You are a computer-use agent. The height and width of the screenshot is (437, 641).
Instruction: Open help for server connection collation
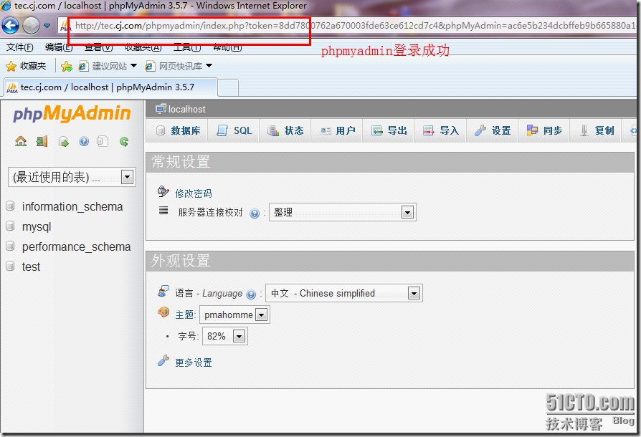[255, 213]
